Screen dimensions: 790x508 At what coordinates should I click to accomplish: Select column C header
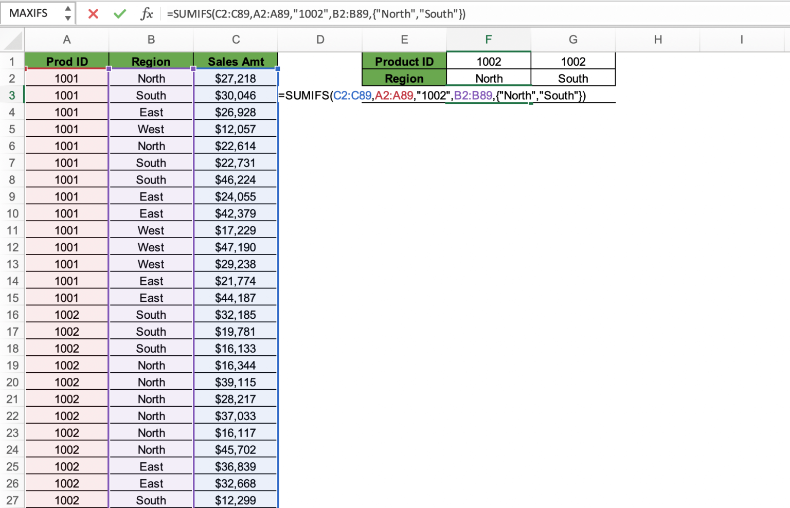pyautogui.click(x=236, y=40)
